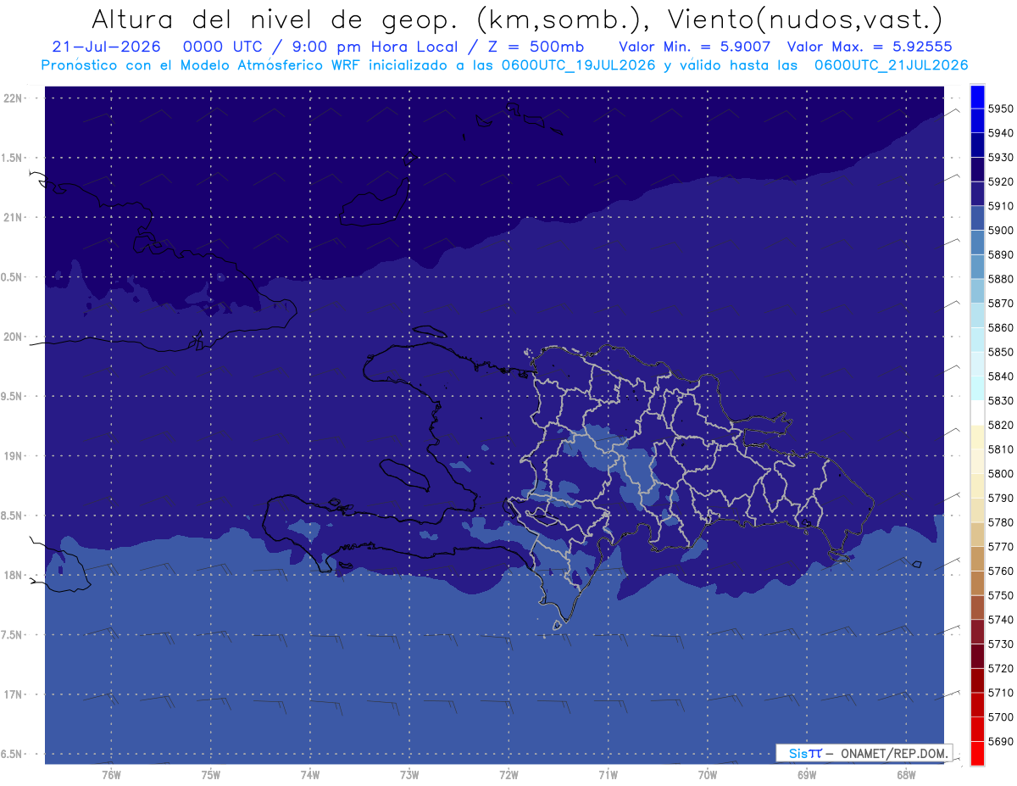
Task: Click the 'Z = 500mb' level text
Action: tap(536, 47)
